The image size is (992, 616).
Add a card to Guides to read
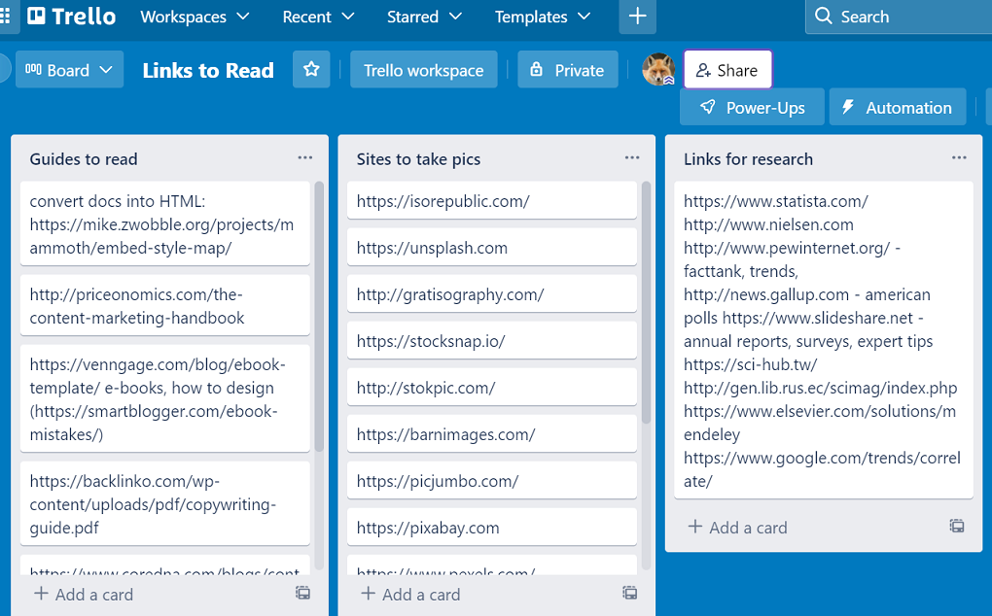85,595
